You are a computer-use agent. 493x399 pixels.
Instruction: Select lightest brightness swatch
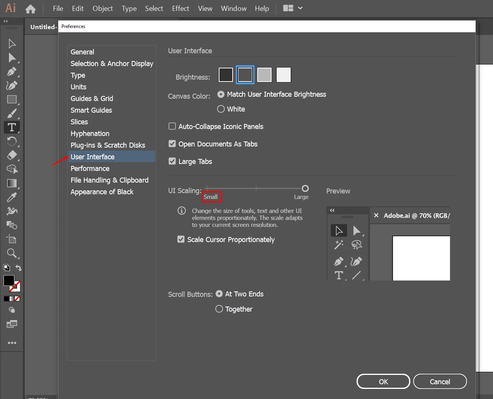click(284, 75)
